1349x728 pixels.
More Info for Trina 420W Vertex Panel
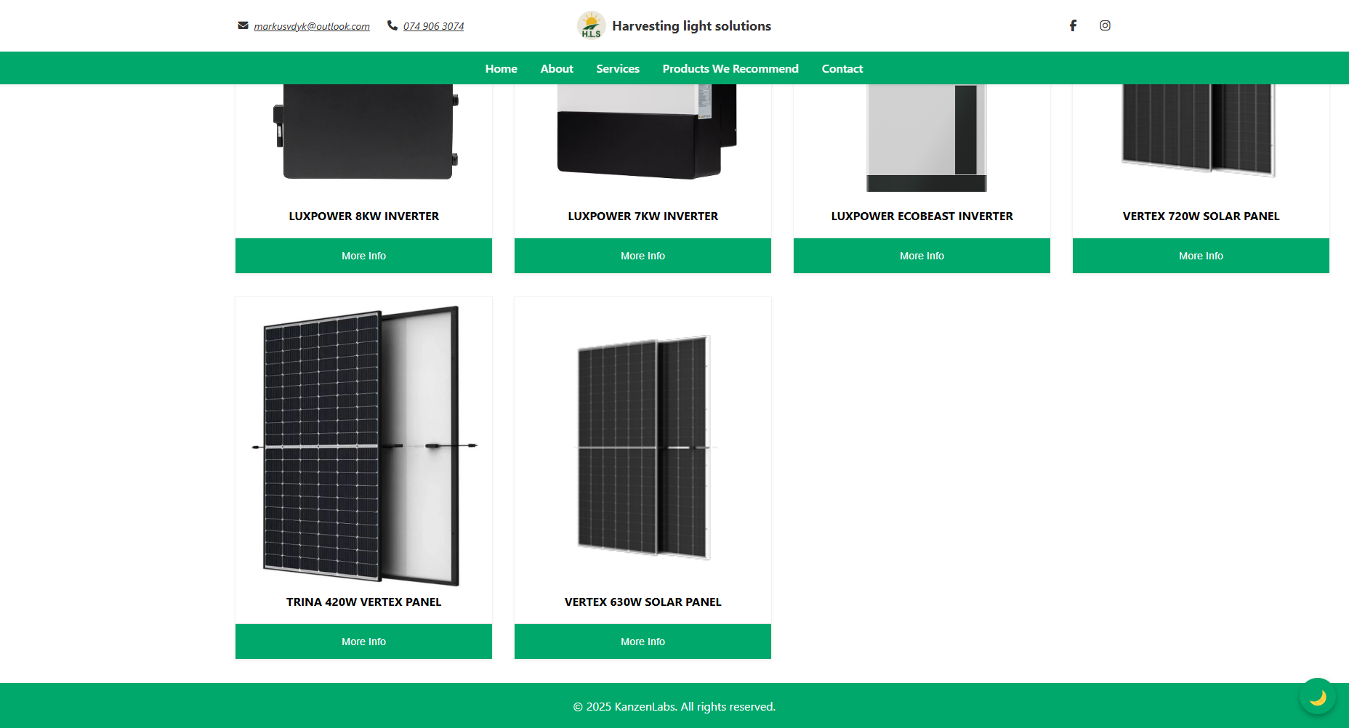[363, 642]
